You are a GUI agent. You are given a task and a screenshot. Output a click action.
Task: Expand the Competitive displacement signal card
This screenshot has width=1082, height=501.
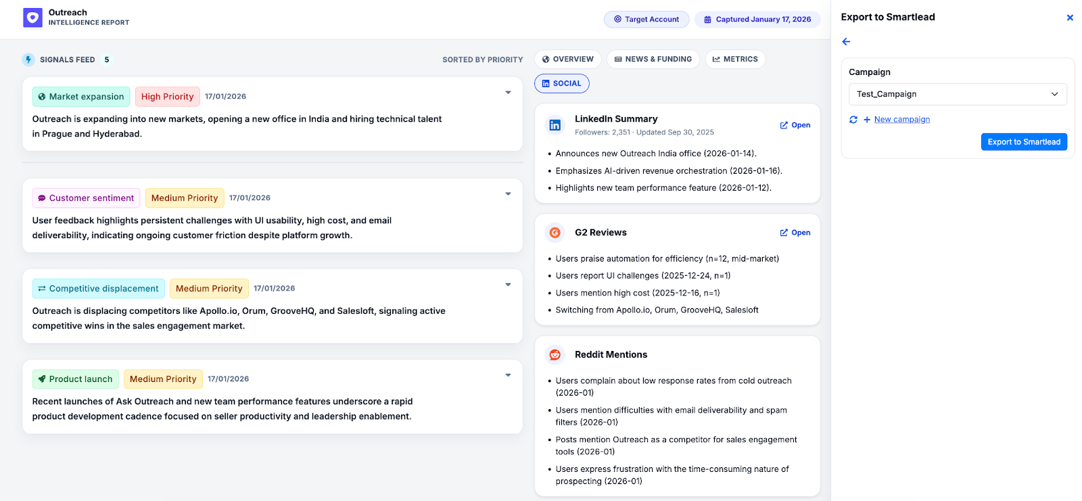[x=508, y=285]
